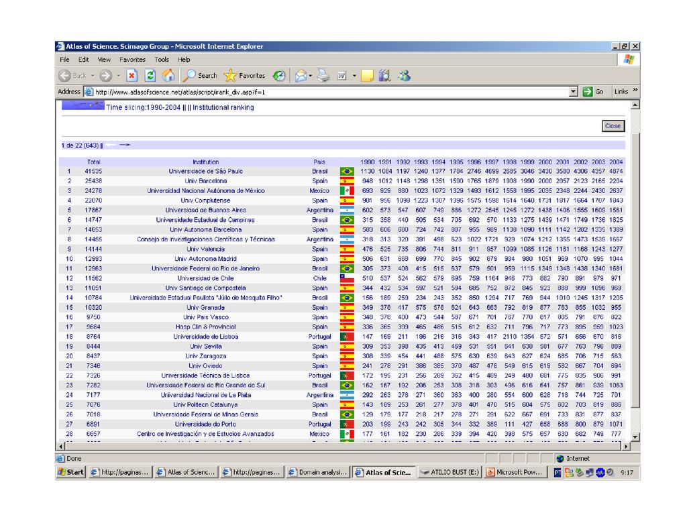Click the "1 de 22 (643)" page indicator
The width and height of the screenshot is (687, 515).
coord(81,146)
